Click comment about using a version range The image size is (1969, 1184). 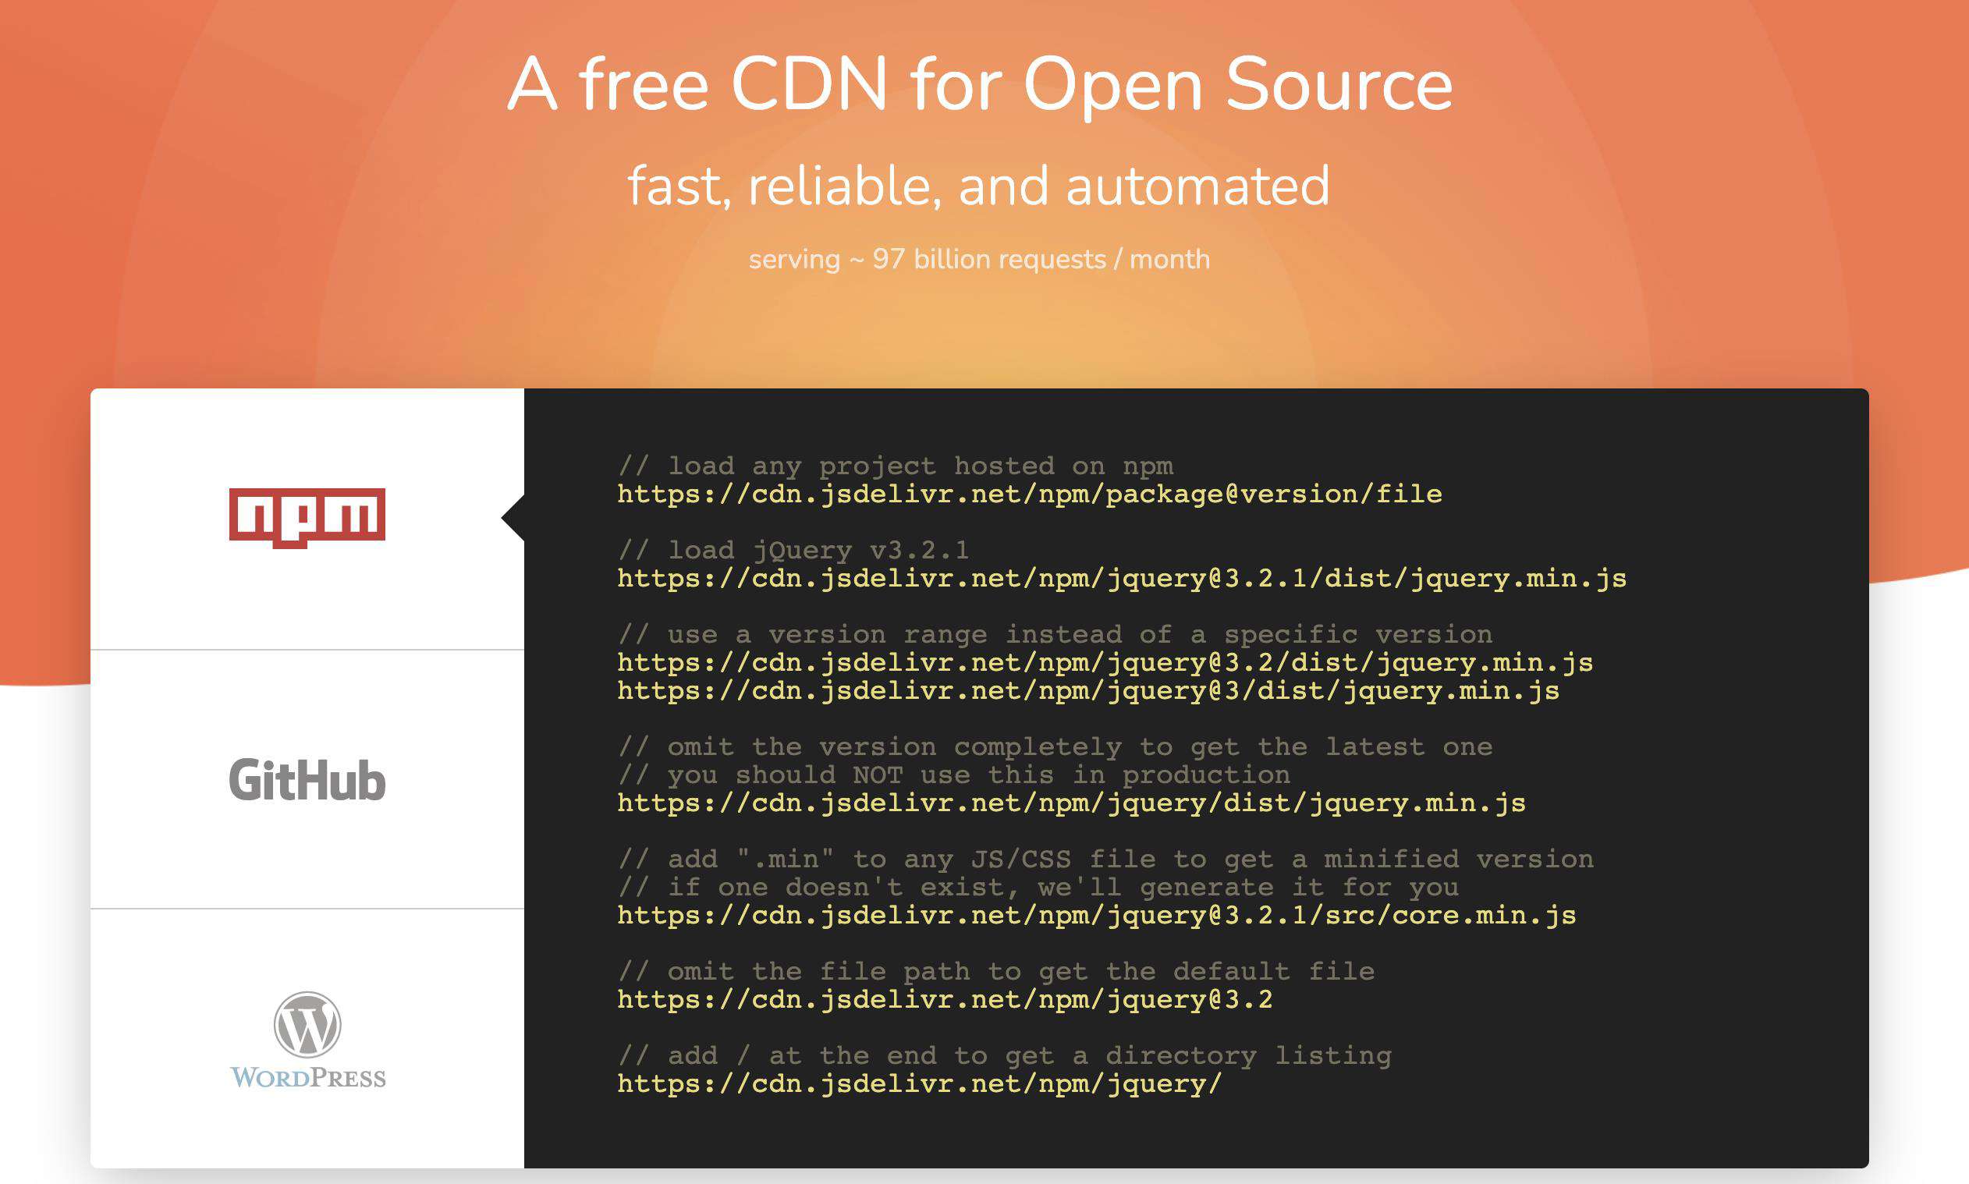[1055, 634]
